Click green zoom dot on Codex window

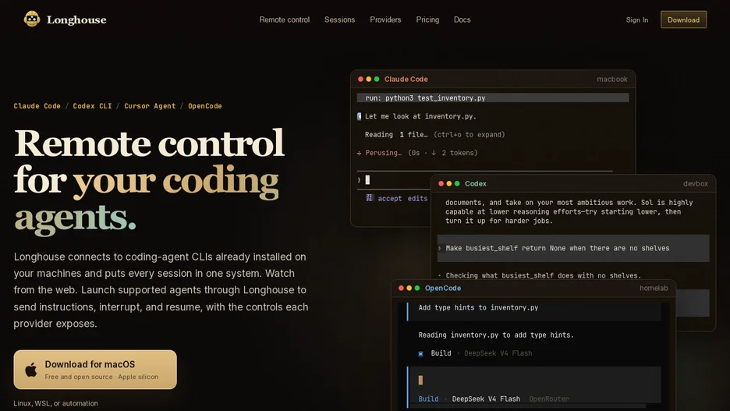pos(457,183)
